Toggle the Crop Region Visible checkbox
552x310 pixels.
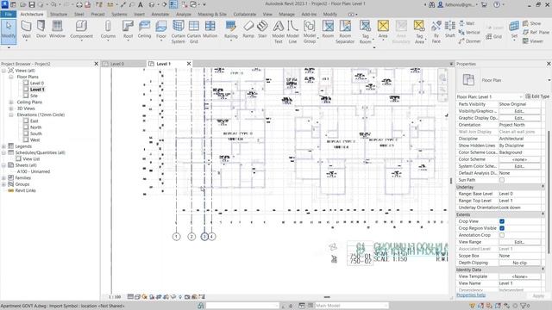click(502, 228)
